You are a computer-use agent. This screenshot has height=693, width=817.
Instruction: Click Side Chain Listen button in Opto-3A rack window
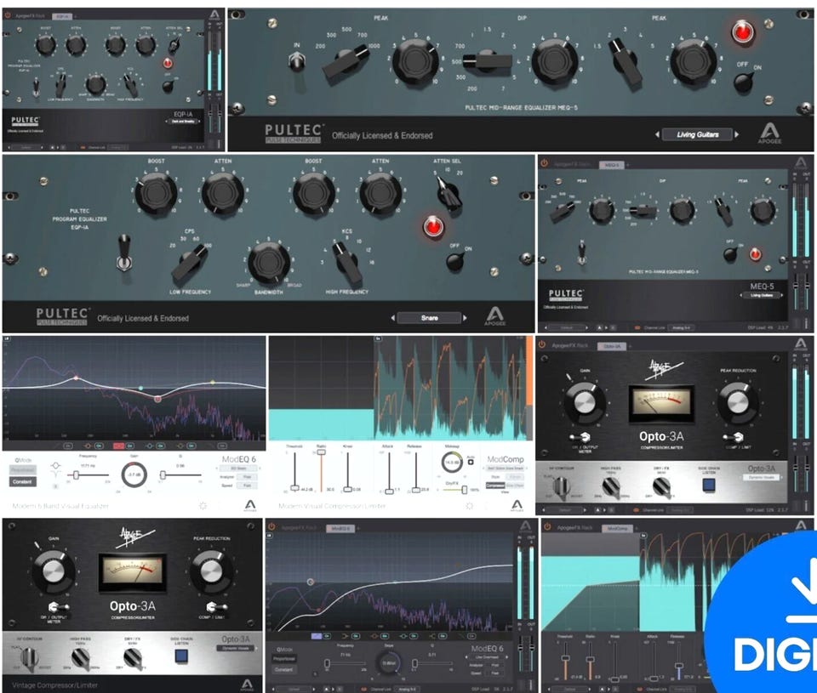709,486
